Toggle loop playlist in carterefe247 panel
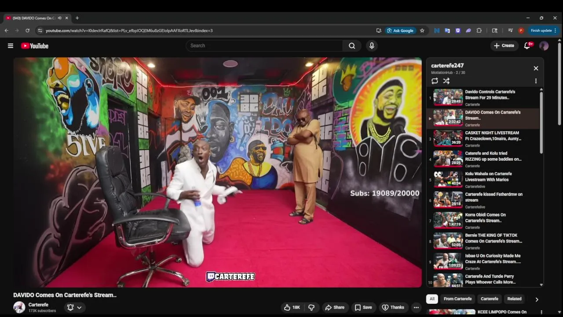Image resolution: width=563 pixels, height=317 pixels. point(435,81)
